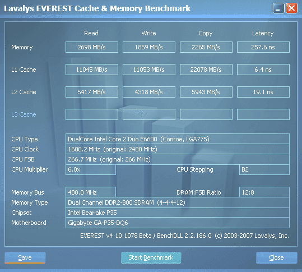
Task: Click the Motherboard label
Action: tap(29, 223)
